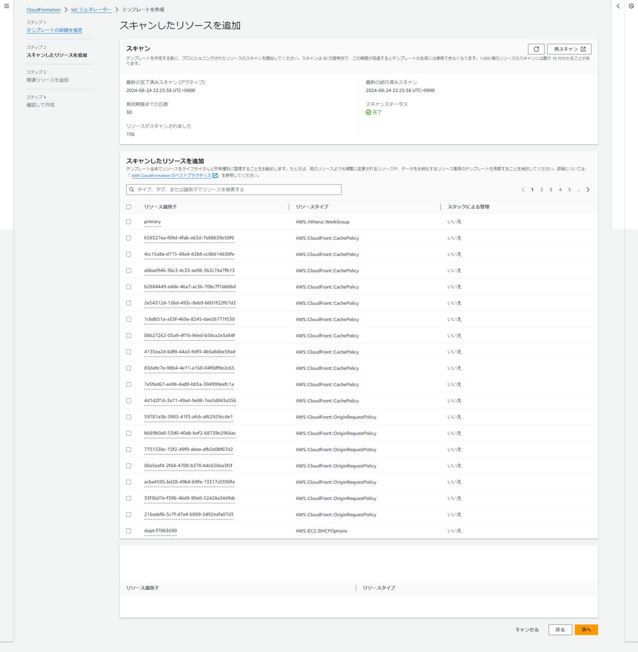Go to previous page arrow in pagination
This screenshot has height=652, width=638.
(523, 190)
